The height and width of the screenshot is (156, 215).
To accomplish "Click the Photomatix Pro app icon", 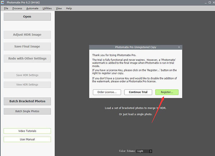I will click(x=3, y=3).
